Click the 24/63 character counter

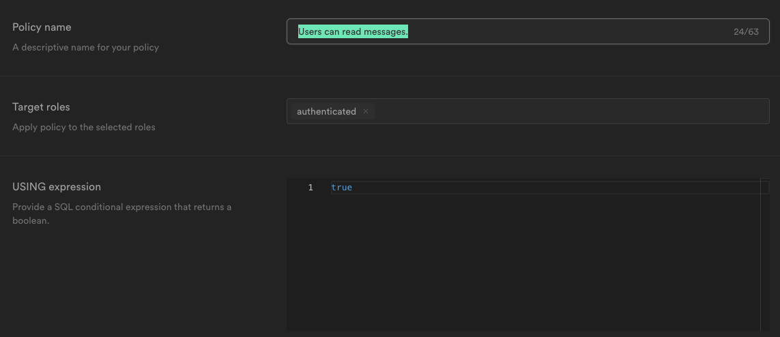click(x=746, y=32)
